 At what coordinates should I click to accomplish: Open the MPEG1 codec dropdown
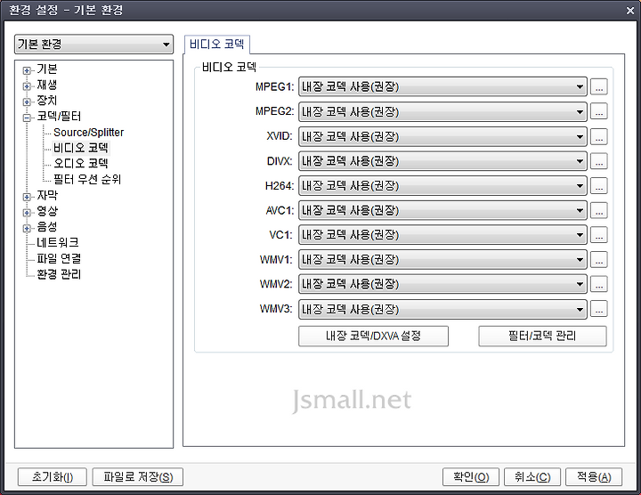click(x=442, y=87)
